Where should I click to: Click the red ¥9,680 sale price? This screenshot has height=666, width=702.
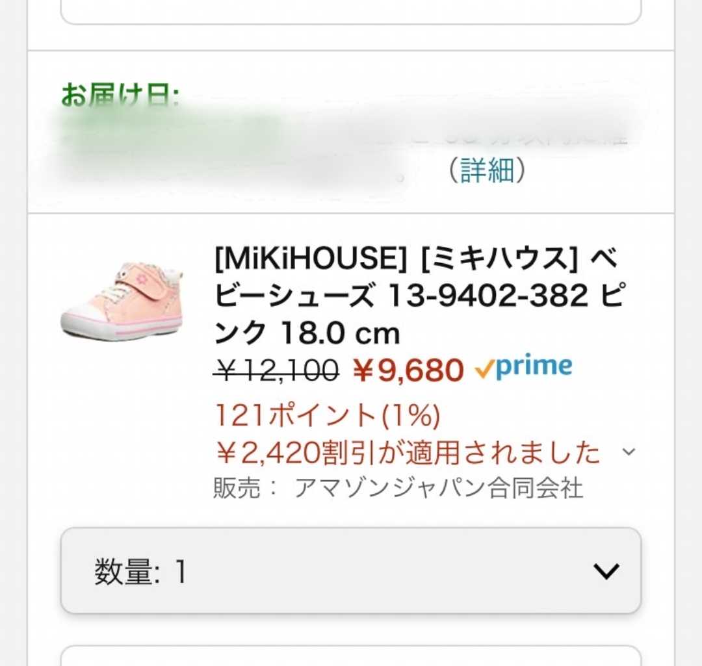pos(408,371)
